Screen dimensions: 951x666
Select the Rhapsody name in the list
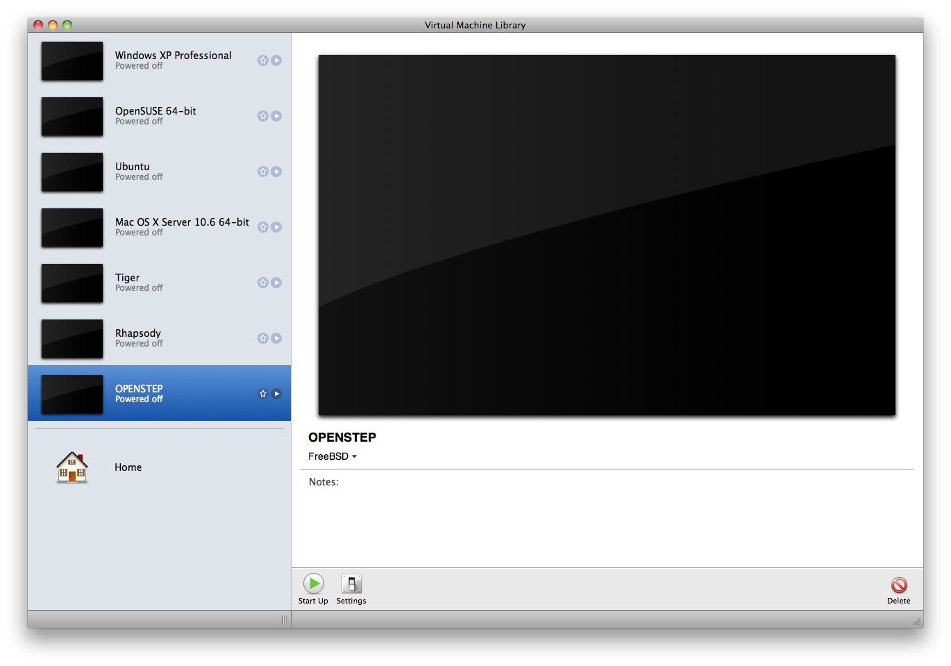pos(138,333)
